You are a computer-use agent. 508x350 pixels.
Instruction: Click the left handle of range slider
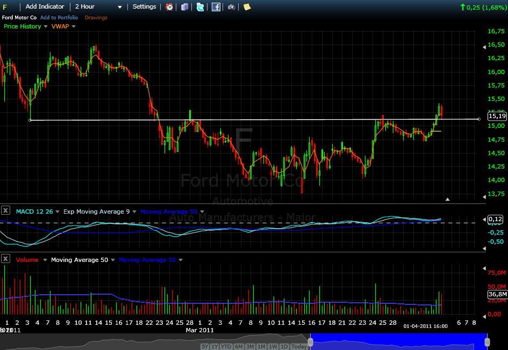[x=310, y=342]
